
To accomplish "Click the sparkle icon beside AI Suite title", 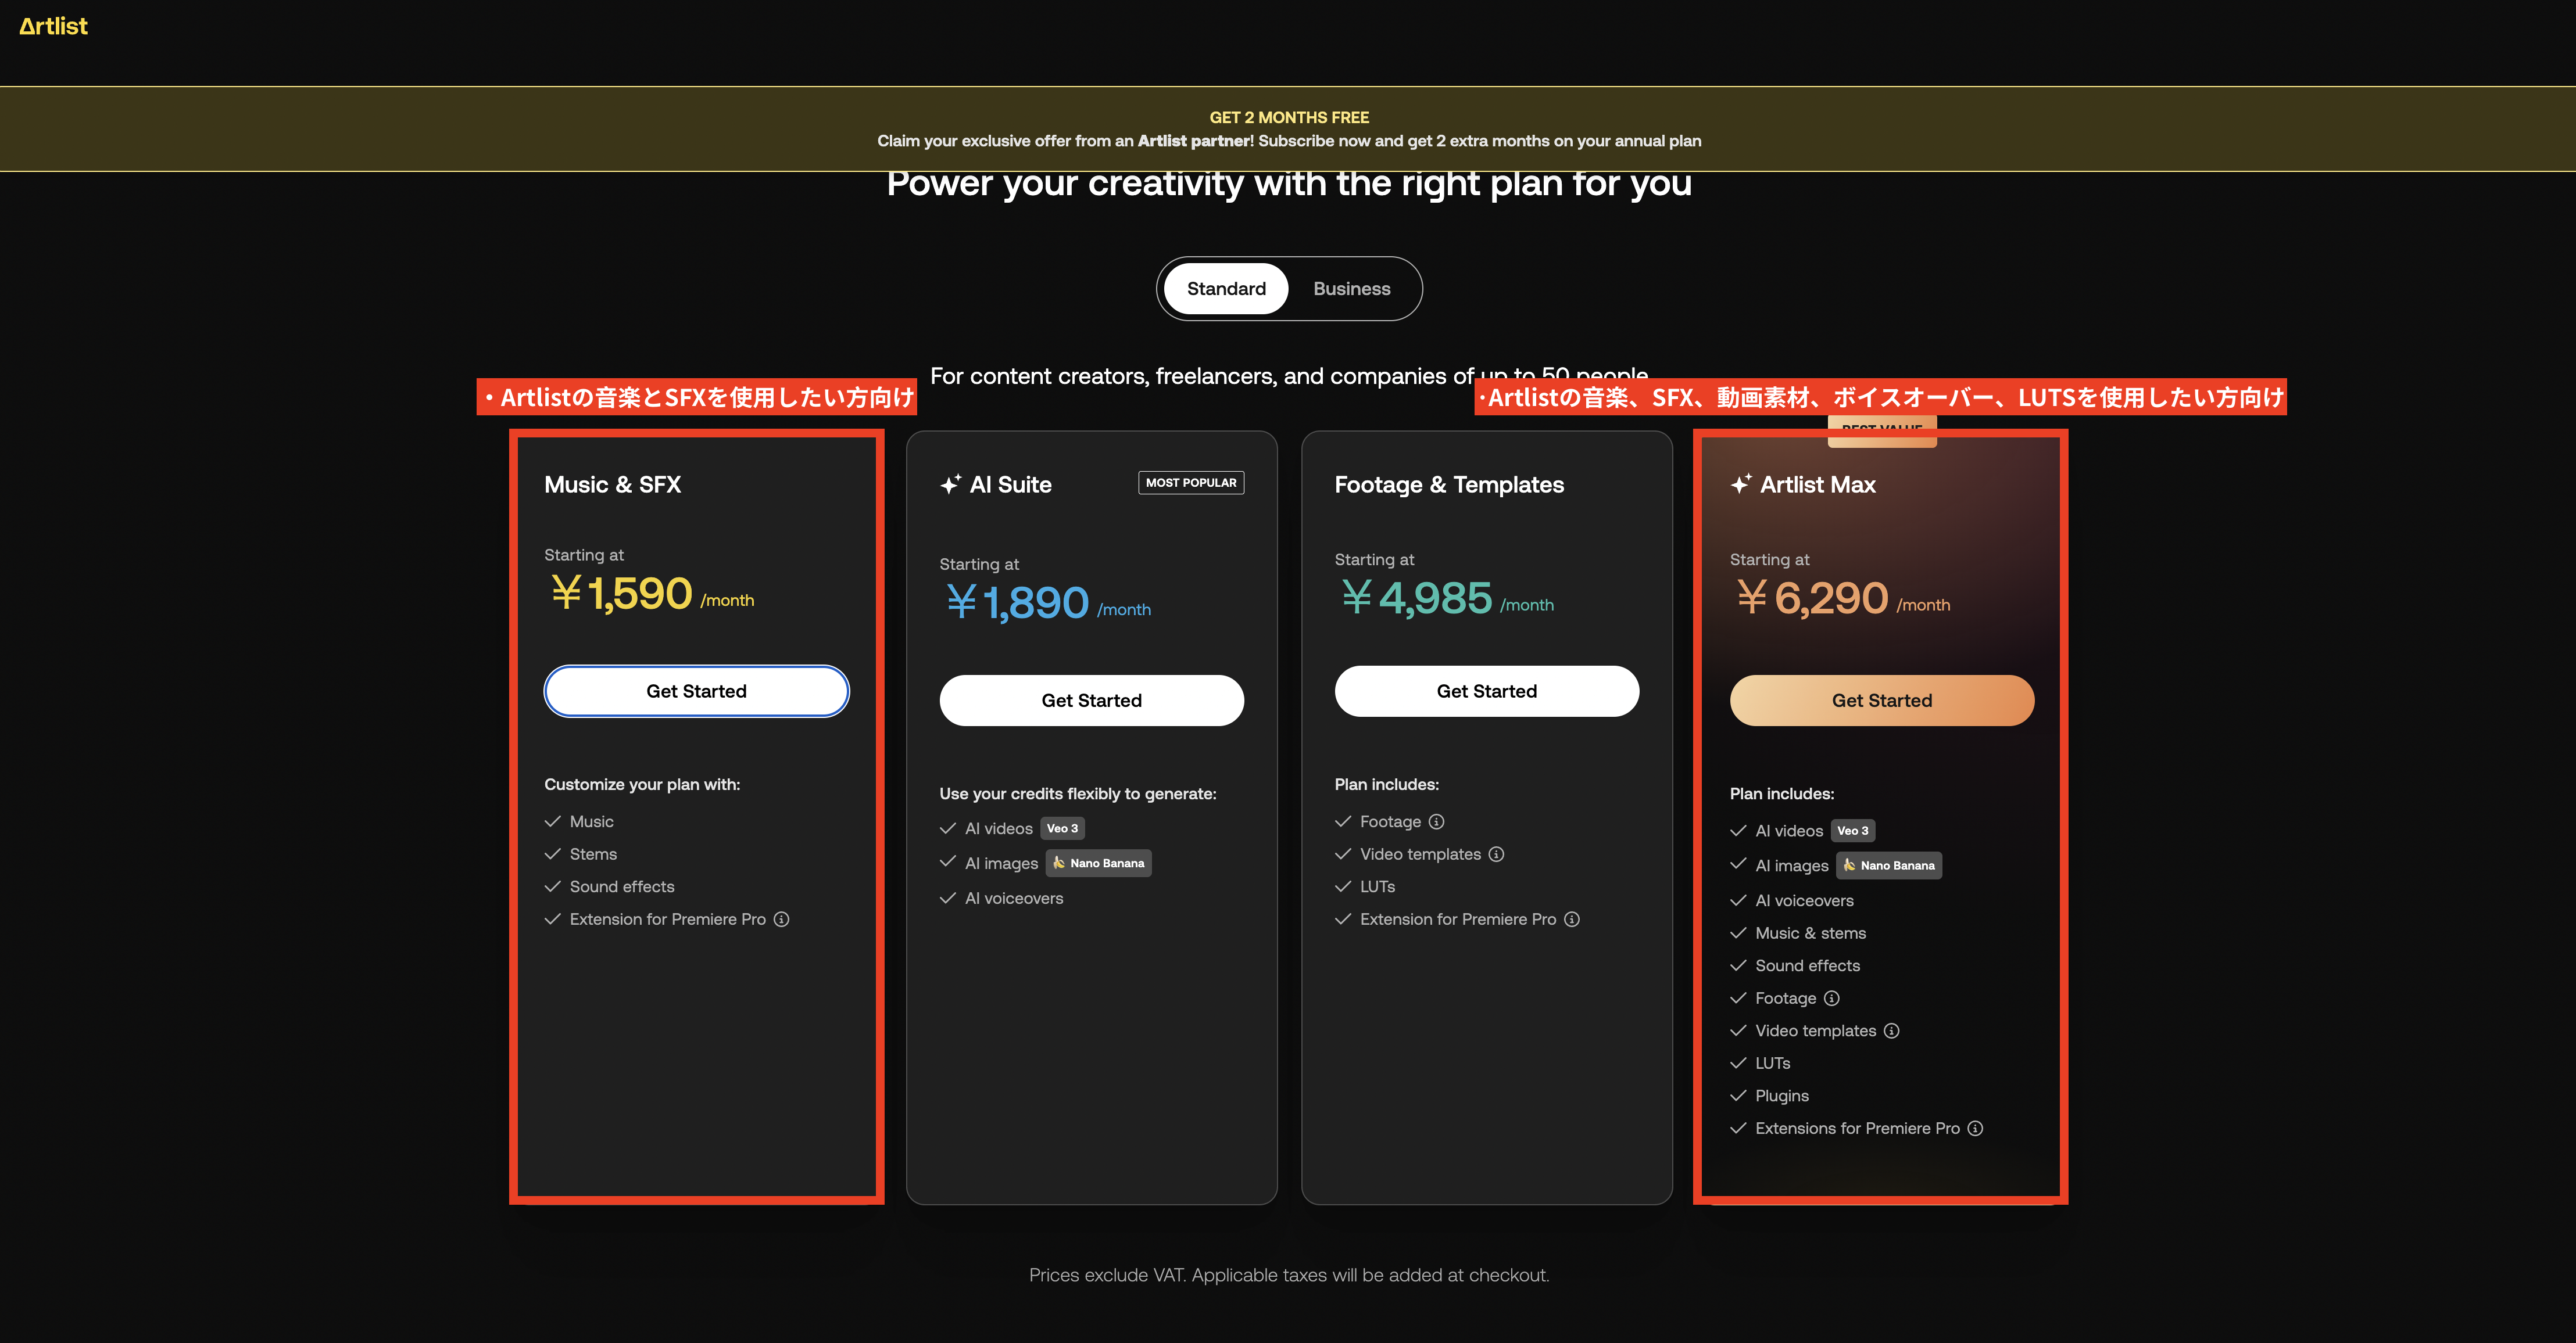I will tap(951, 484).
